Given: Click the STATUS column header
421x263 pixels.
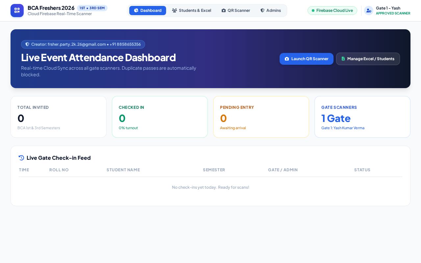Looking at the screenshot, I should coord(362,170).
